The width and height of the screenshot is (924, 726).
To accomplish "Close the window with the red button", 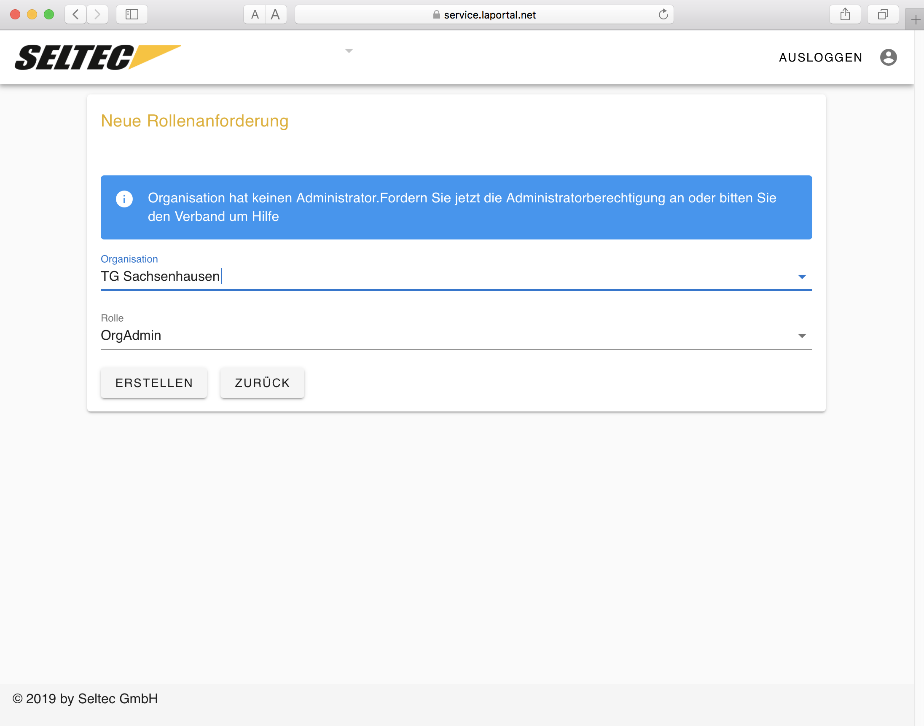I will tap(15, 14).
